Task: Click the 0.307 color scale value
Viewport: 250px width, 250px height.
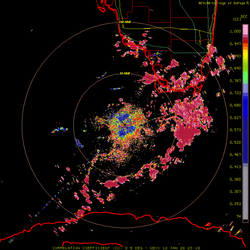Action: pos(235,192)
